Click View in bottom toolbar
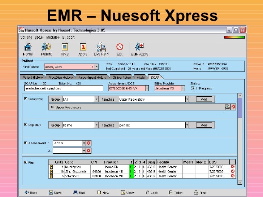The height and width of the screenshot is (197, 263). point(127,192)
